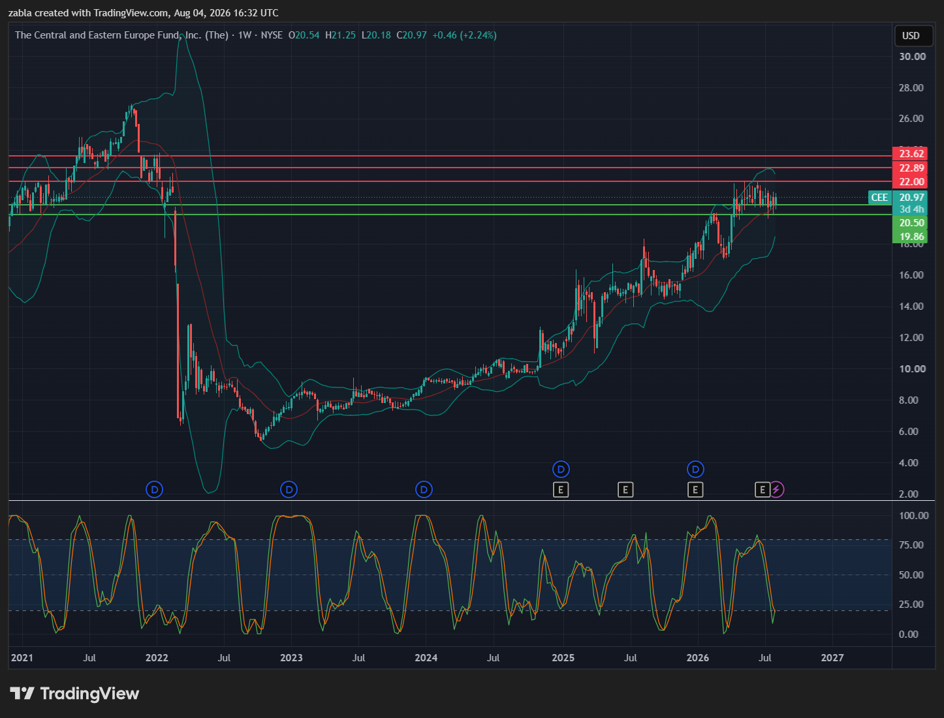Click the purple lightning bolt event icon

[776, 489]
